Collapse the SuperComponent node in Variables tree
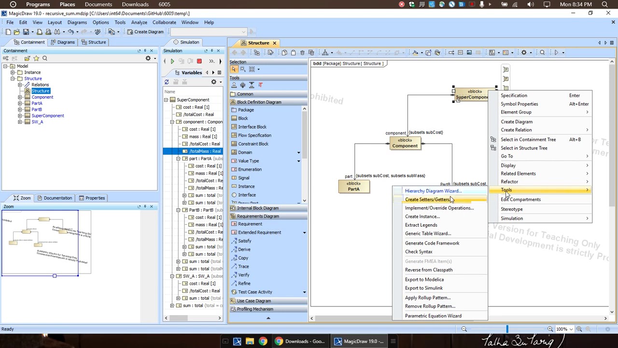618x348 pixels. point(166,100)
